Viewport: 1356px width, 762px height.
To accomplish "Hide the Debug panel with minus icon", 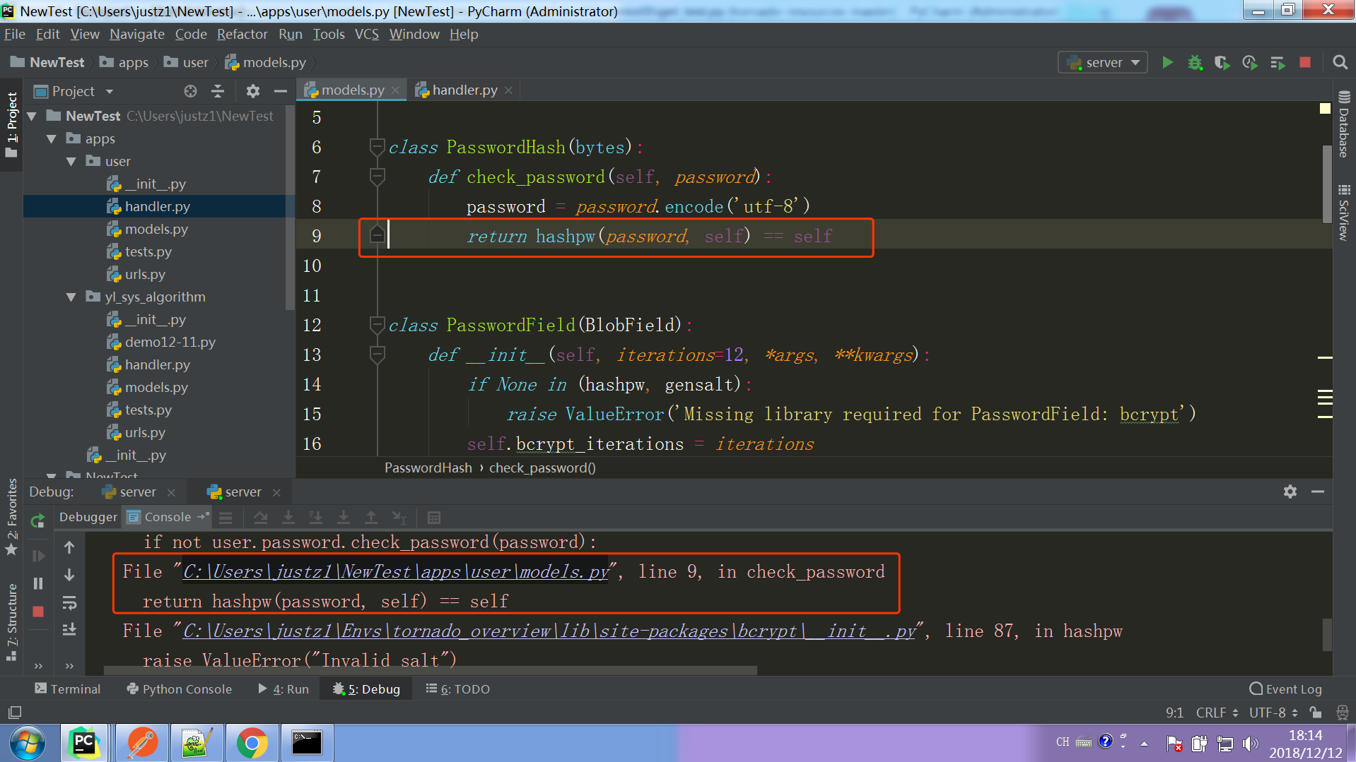I will (1318, 492).
